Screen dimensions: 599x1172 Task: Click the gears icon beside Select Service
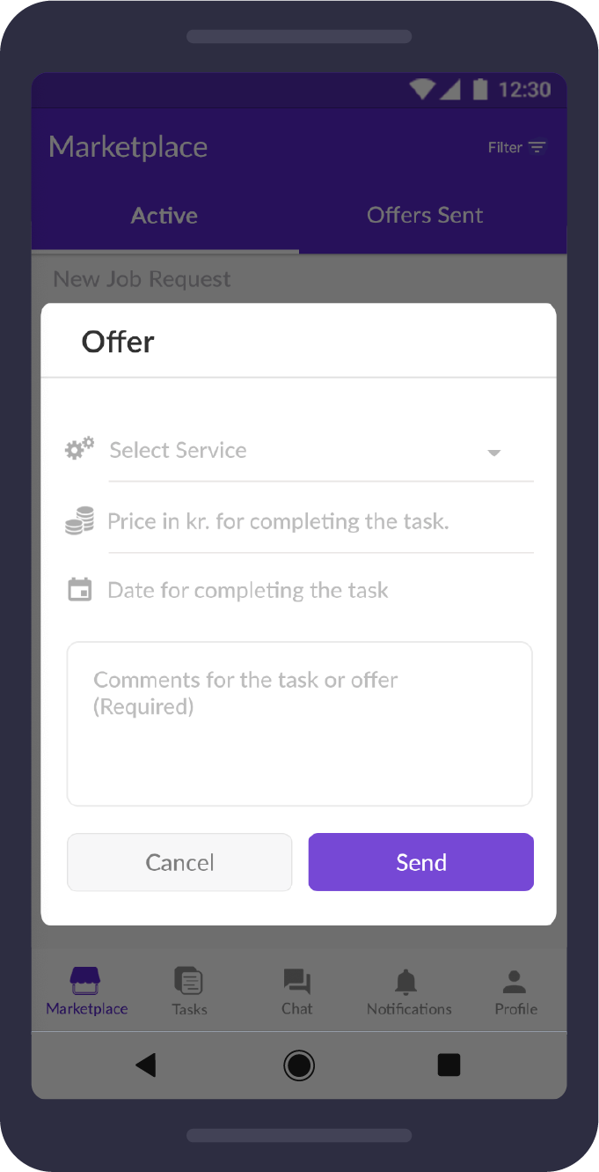[x=80, y=449]
